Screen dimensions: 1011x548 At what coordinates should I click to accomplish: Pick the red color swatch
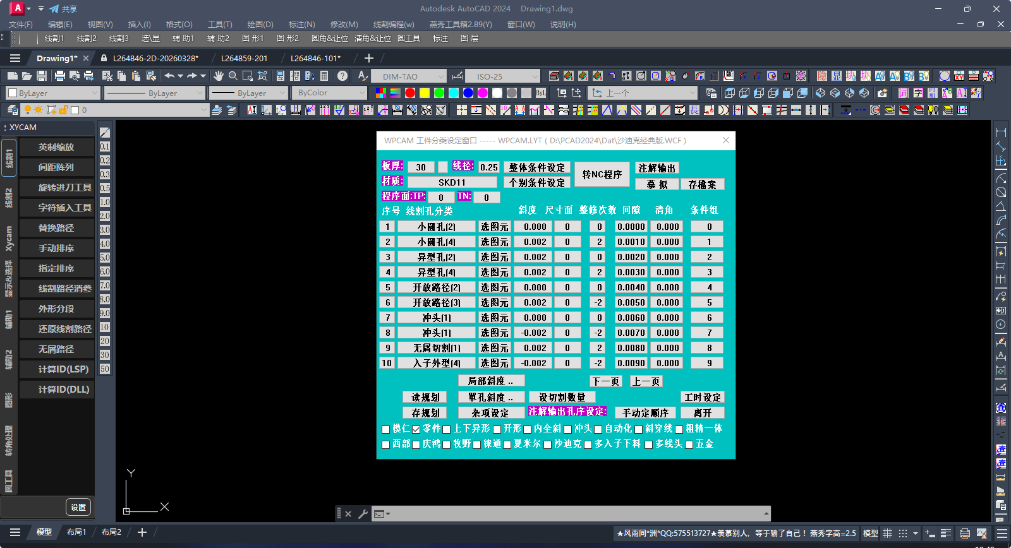(x=410, y=93)
